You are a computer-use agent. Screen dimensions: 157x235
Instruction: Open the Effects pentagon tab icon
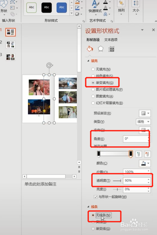pos(101,49)
